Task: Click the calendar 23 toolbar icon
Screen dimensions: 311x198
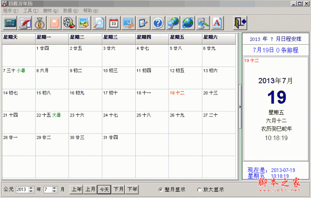Action: pos(114,23)
